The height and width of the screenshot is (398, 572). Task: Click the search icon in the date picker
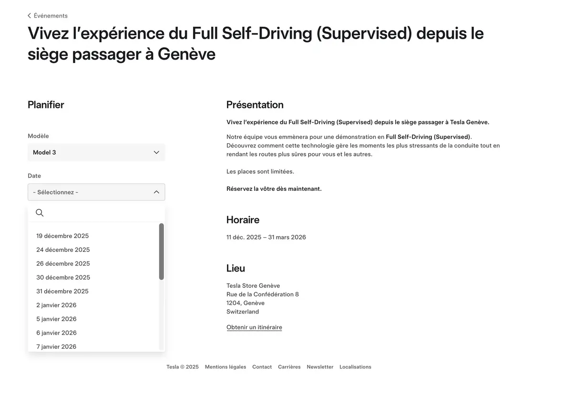click(40, 212)
